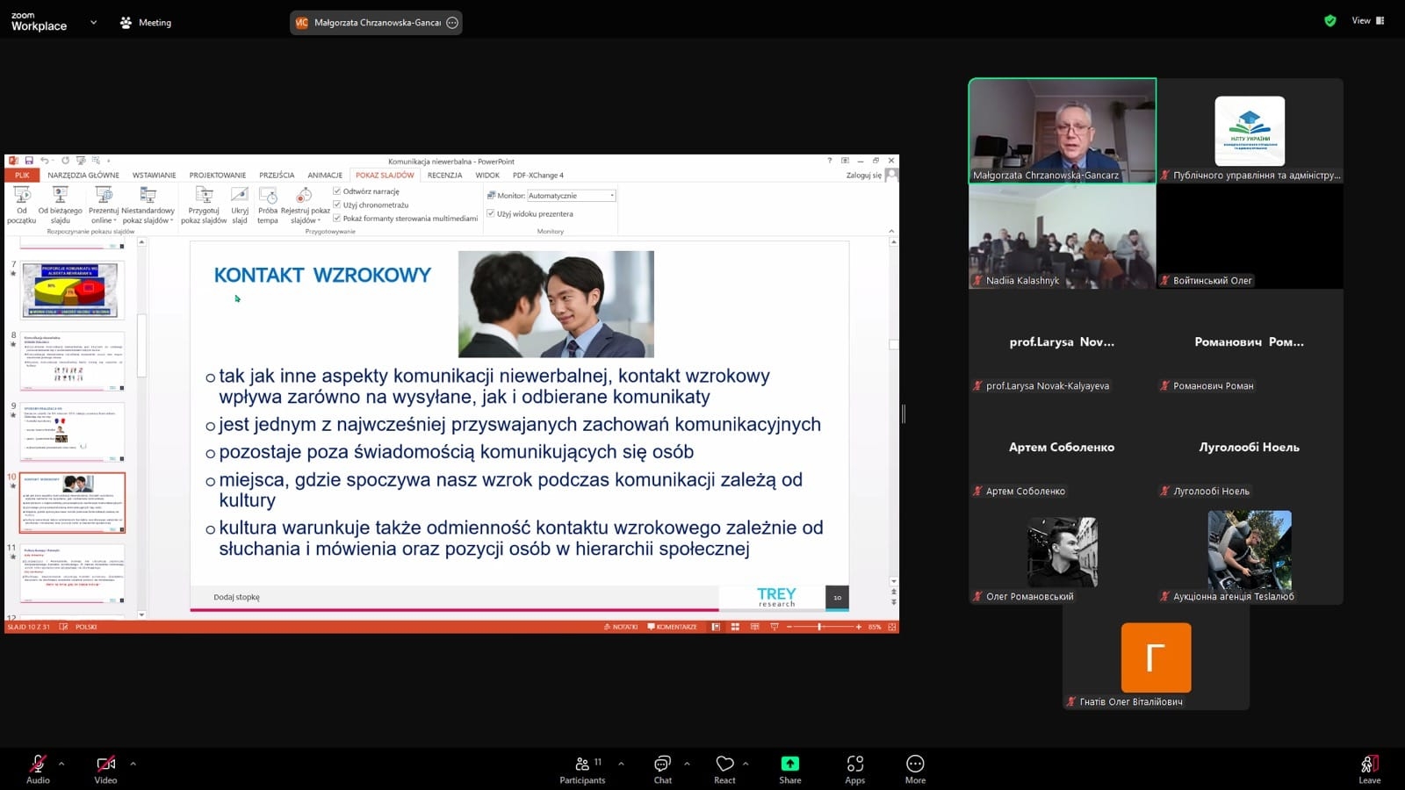
Task: Open the RECENZJA ribbon tab
Action: (x=444, y=176)
